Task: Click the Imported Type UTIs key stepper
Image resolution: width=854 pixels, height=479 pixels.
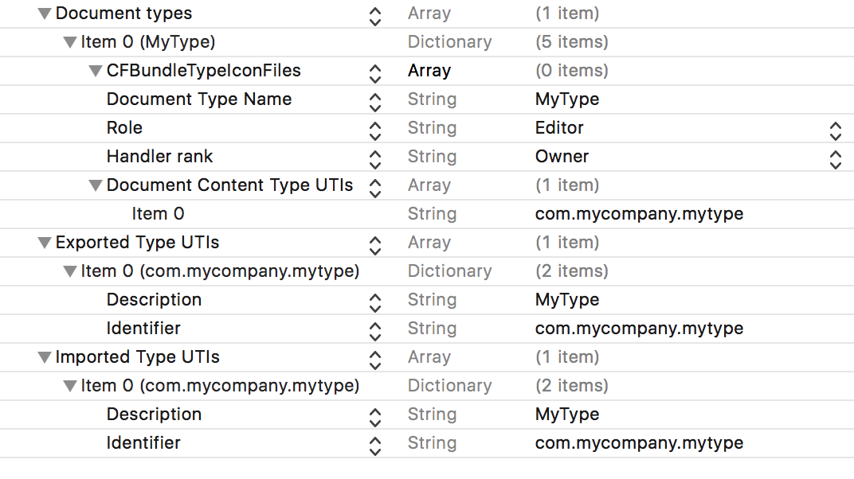Action: point(375,358)
